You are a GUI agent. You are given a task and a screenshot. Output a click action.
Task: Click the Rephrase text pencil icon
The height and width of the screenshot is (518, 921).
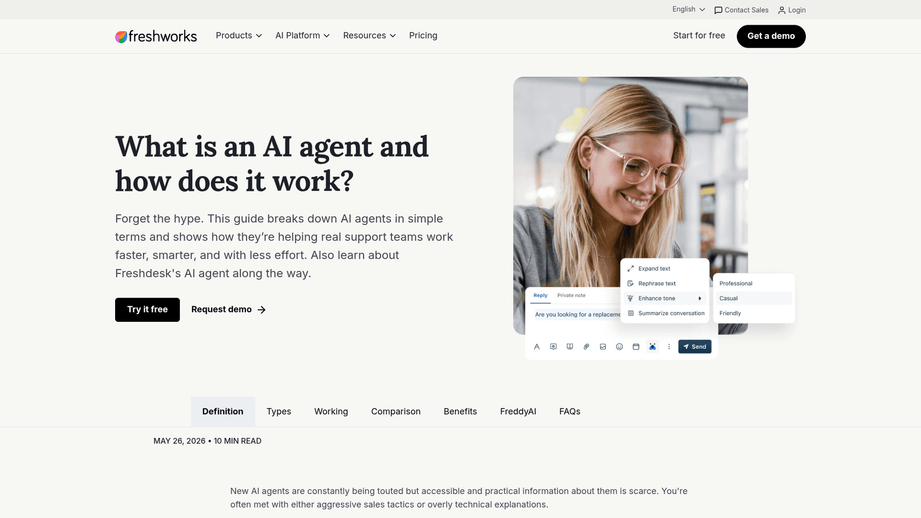click(630, 283)
